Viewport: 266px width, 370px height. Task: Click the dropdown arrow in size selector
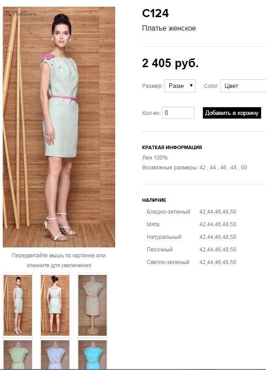tap(191, 86)
